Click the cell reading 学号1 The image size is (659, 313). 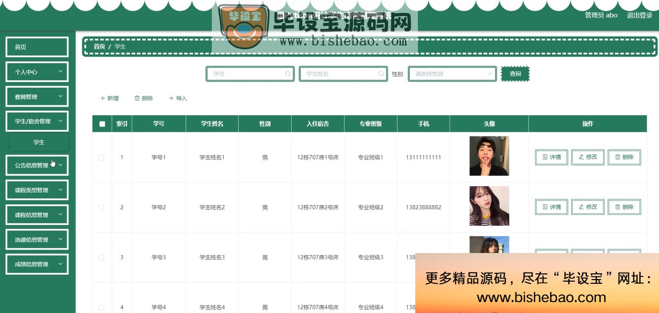coord(158,157)
